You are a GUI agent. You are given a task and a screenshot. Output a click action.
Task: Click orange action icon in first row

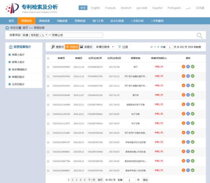pyautogui.click(x=183, y=67)
